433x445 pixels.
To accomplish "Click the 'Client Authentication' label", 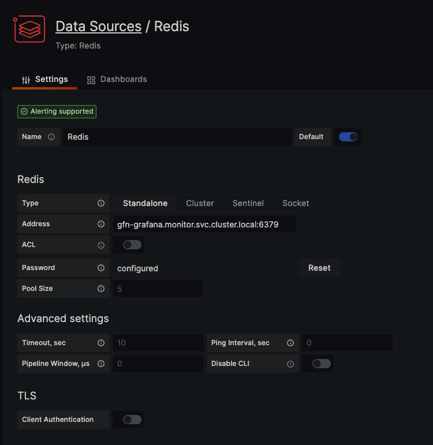I will (x=58, y=420).
